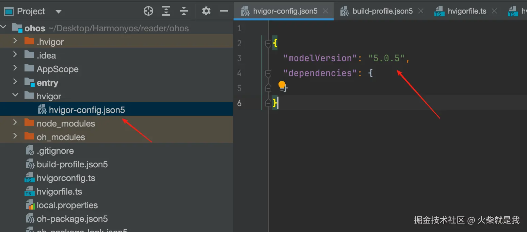
Task: Click the local.properties file icon
Action: pyautogui.click(x=31, y=205)
